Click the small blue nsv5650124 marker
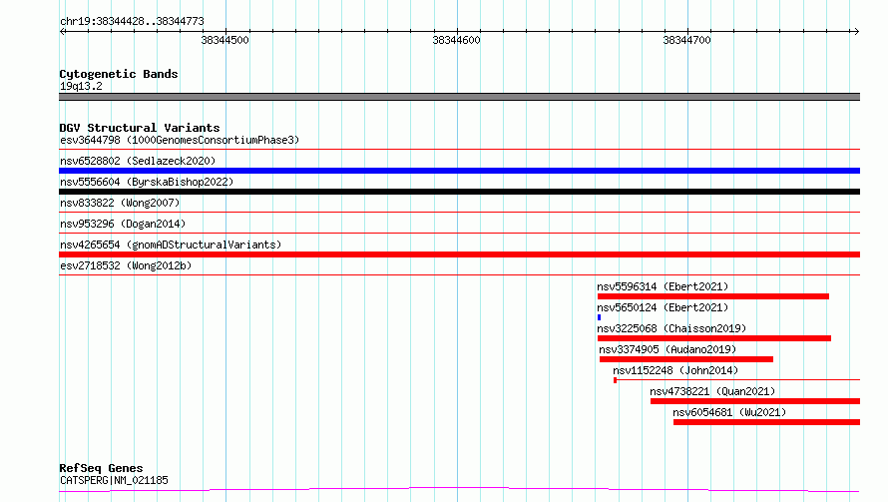This screenshot has width=888, height=502. (x=600, y=317)
